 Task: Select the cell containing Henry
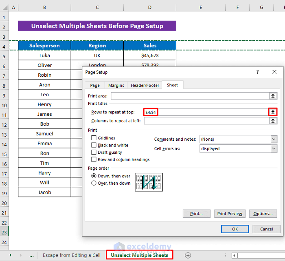(x=44, y=104)
